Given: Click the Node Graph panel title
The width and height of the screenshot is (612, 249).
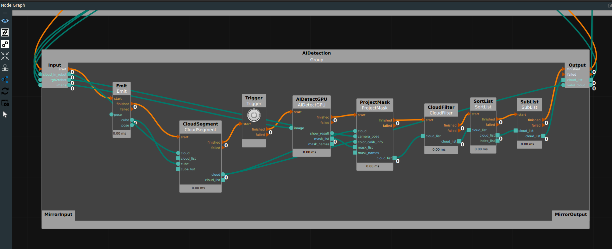Looking at the screenshot, I should (13, 5).
